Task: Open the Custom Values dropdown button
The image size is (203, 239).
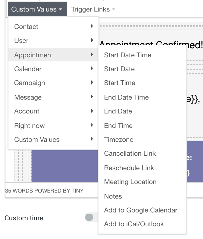Action: click(37, 9)
